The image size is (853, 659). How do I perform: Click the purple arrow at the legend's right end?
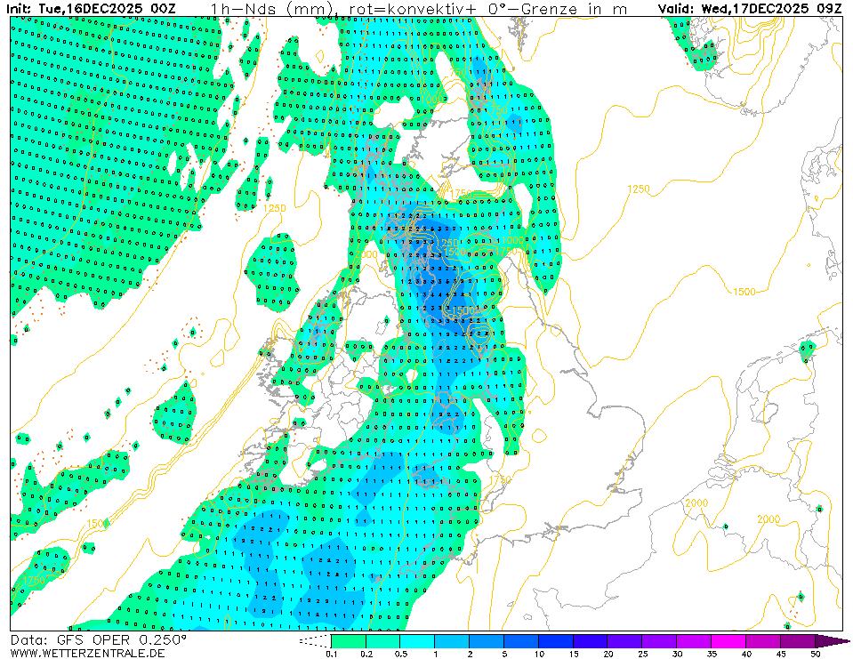tap(833, 641)
